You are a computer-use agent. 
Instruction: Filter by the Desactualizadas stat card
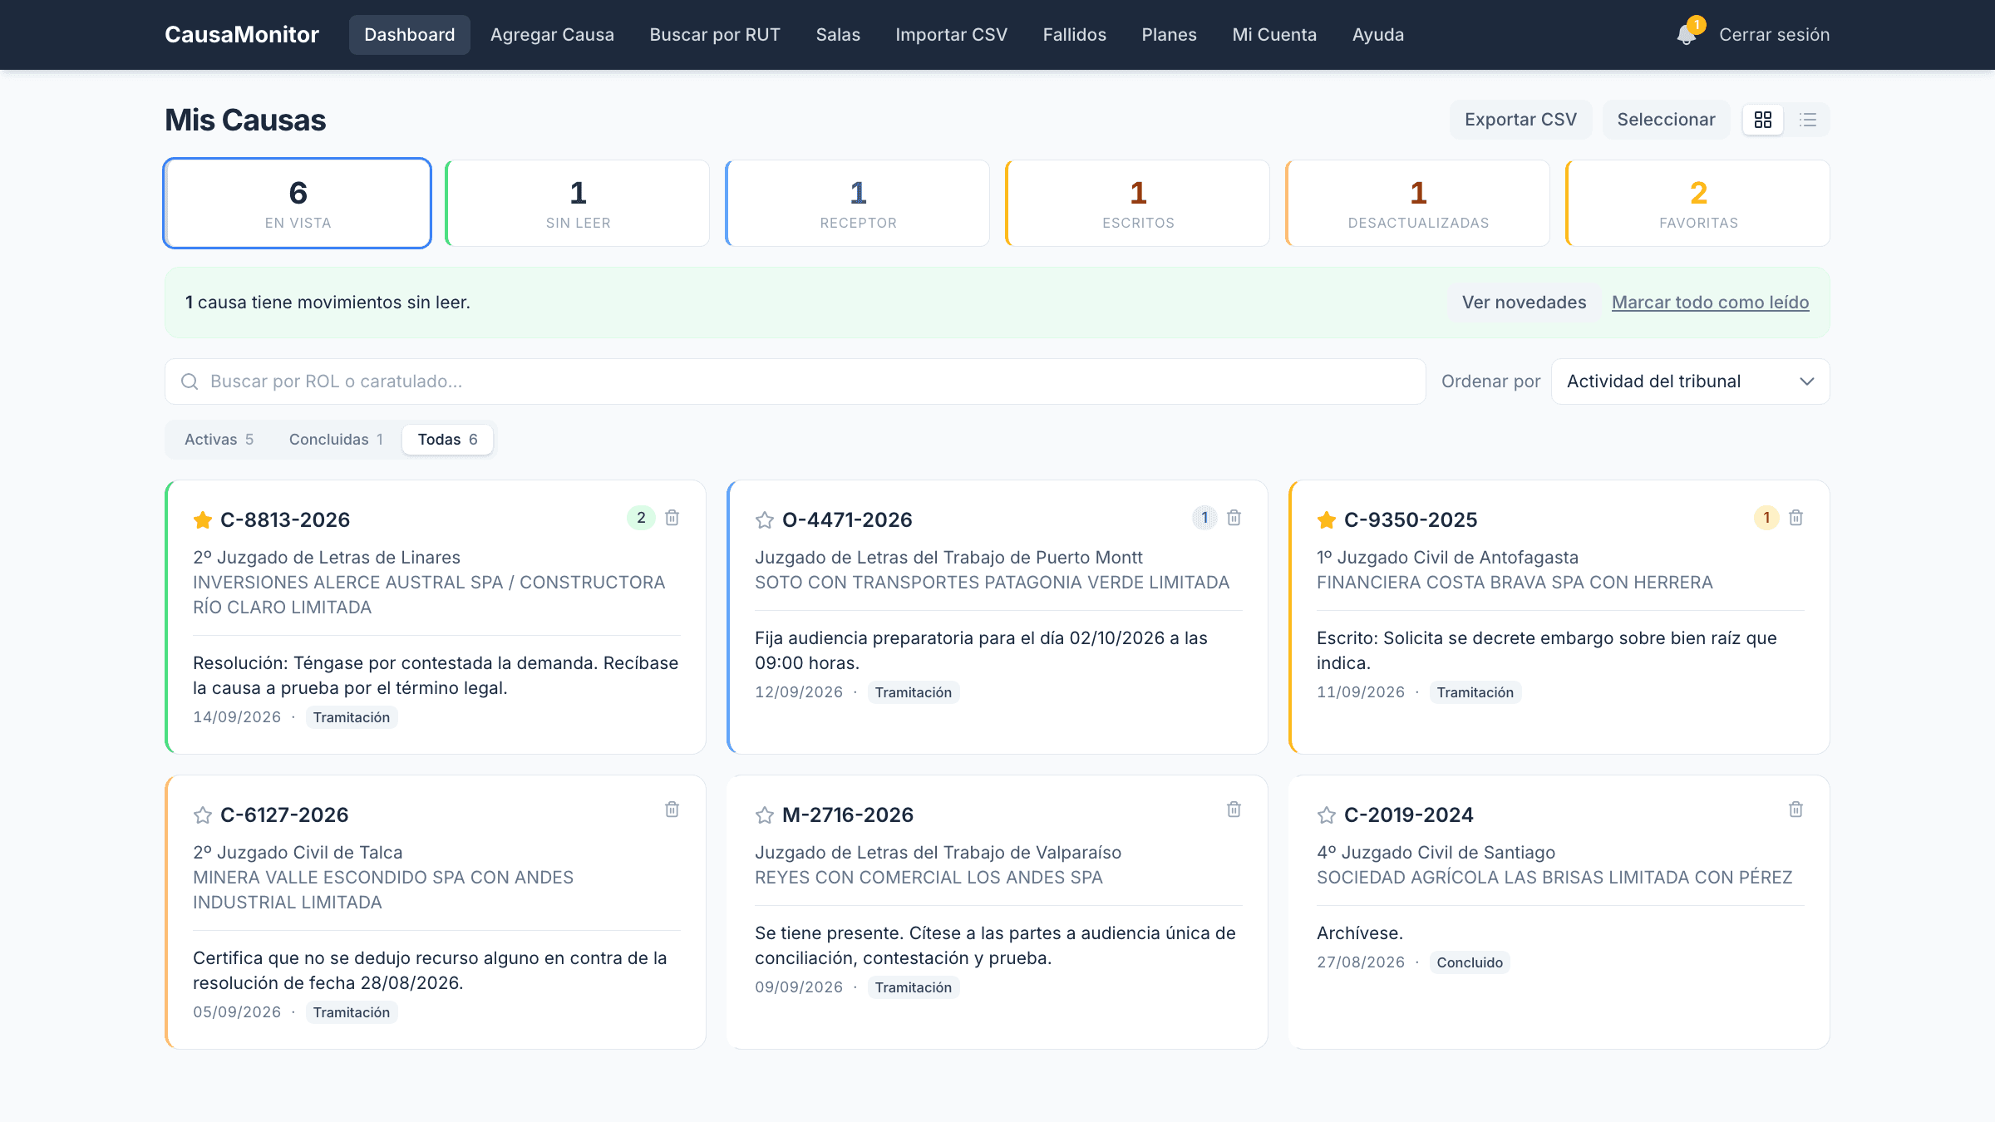pos(1418,204)
